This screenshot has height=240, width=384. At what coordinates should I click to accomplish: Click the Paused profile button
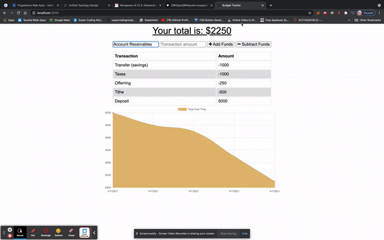coord(366,13)
